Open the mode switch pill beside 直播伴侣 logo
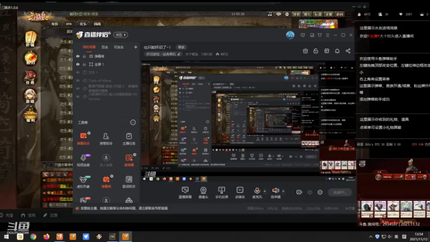Image resolution: width=430 pixels, height=242 pixels. (x=120, y=35)
